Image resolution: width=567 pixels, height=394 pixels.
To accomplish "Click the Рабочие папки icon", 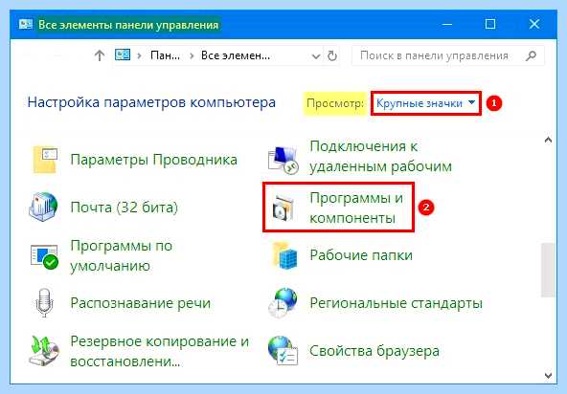I will 284,255.
